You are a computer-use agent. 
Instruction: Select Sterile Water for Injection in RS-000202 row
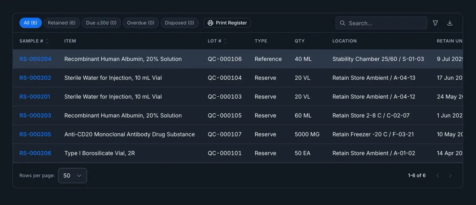[113, 78]
